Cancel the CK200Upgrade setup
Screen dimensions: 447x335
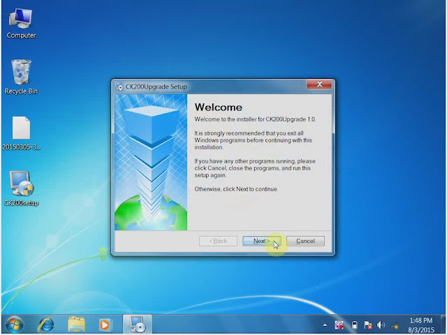(x=305, y=241)
